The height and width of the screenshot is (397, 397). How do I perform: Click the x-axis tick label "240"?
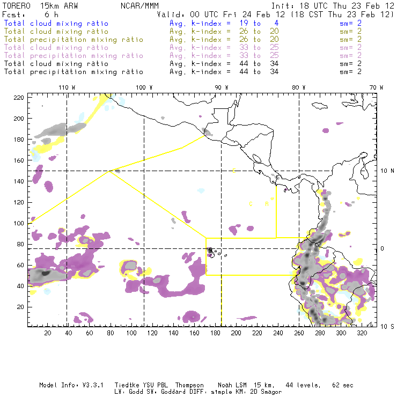coord(278,333)
